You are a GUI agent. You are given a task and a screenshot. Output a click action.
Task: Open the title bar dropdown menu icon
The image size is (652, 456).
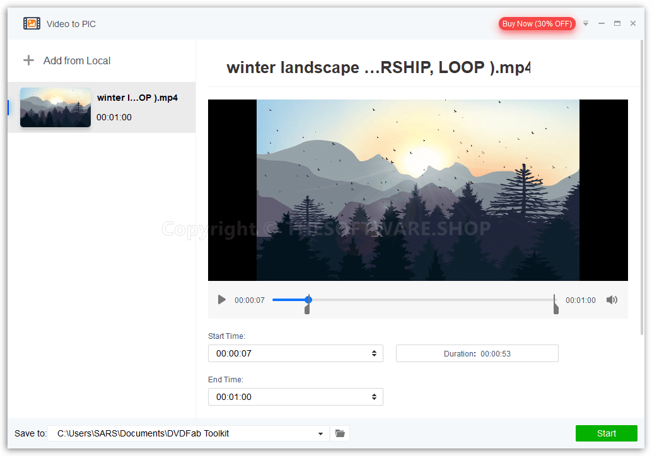coord(585,24)
